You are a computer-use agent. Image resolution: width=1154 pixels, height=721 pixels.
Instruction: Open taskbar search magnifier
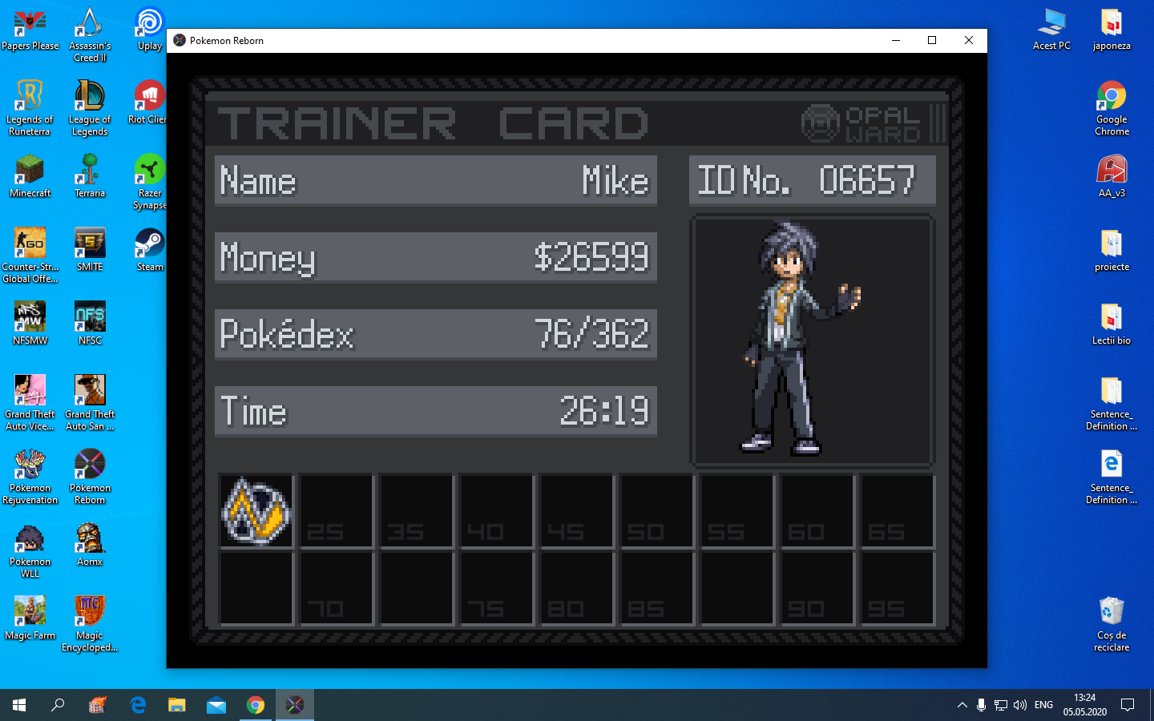click(58, 705)
